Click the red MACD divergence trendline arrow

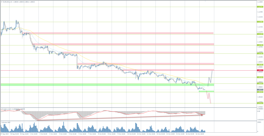(119, 117)
